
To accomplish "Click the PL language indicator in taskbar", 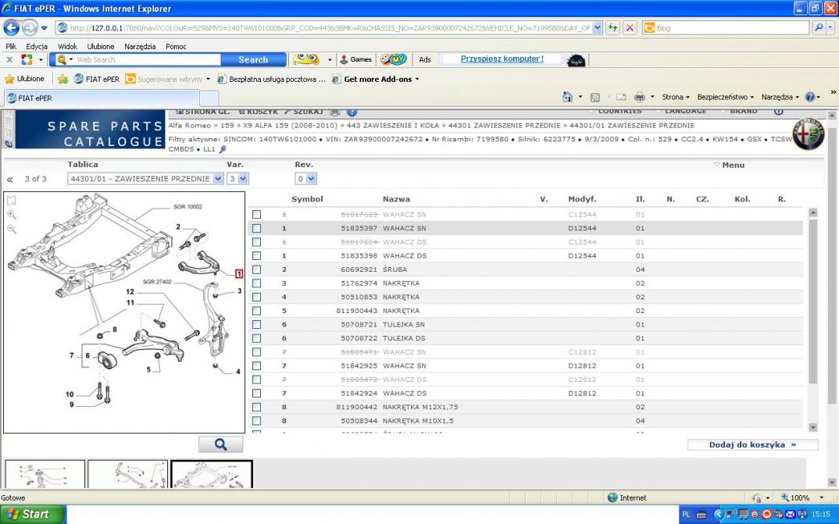I will 687,515.
